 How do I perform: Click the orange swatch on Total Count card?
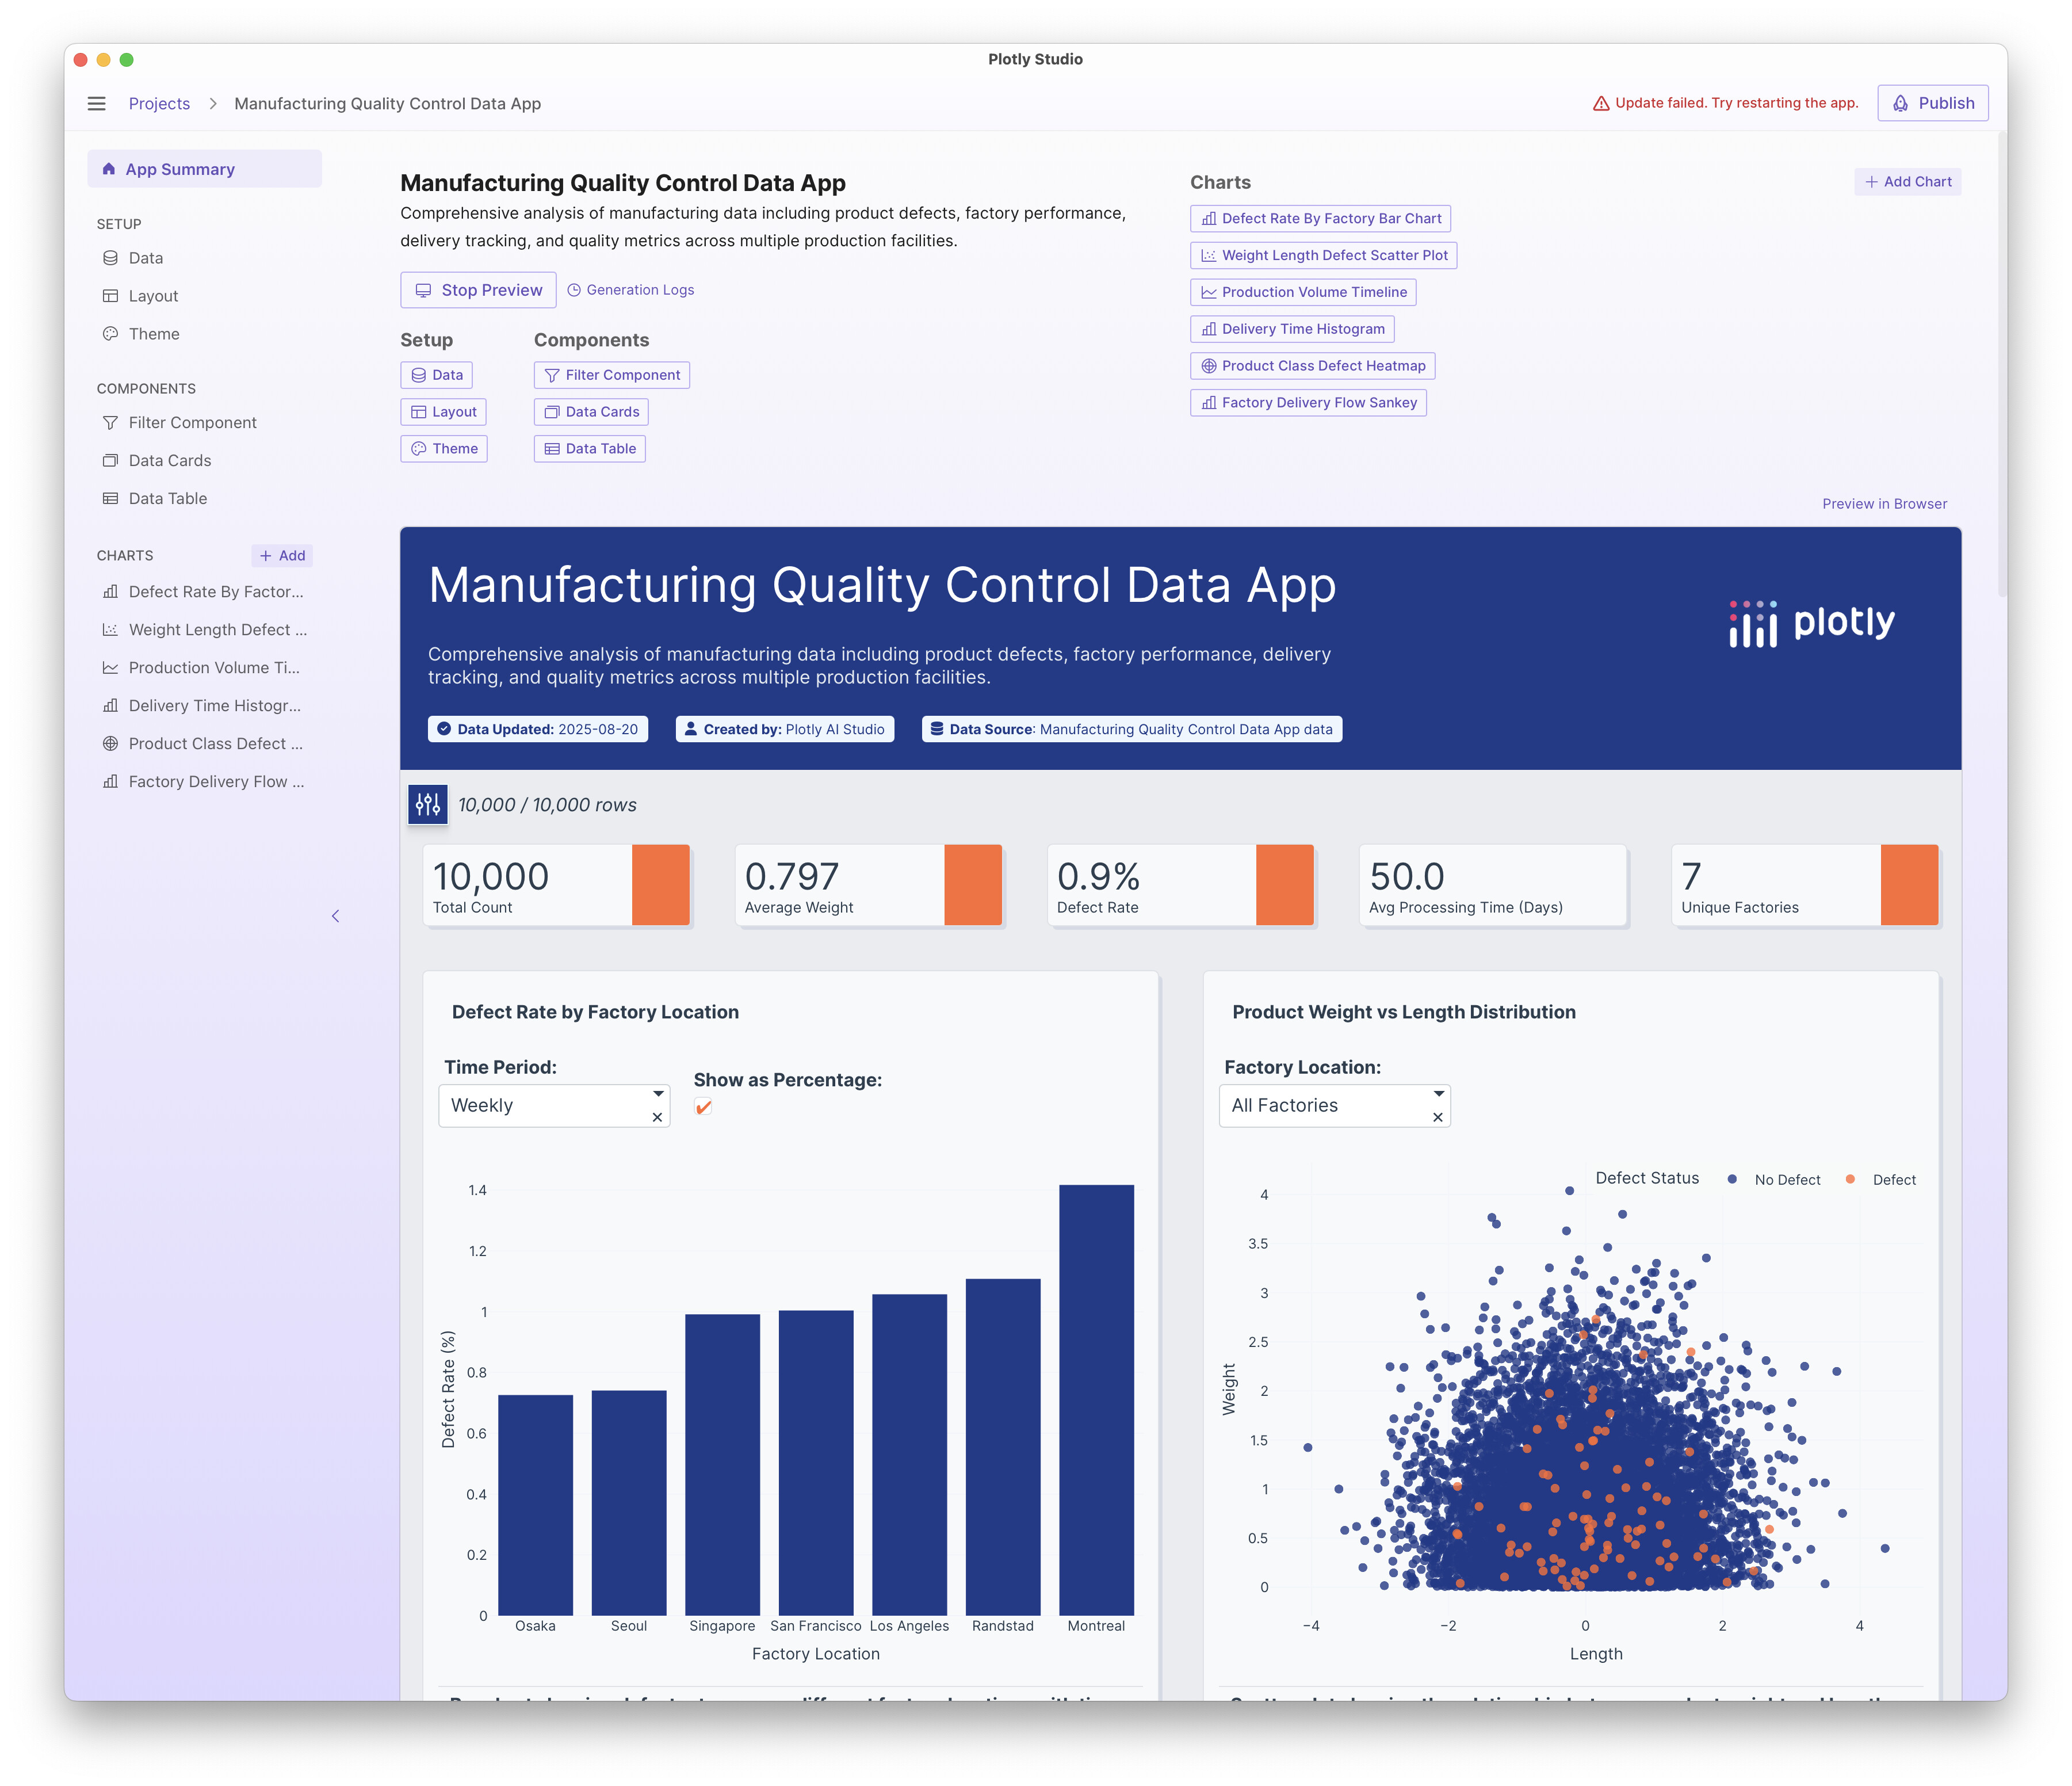660,885
